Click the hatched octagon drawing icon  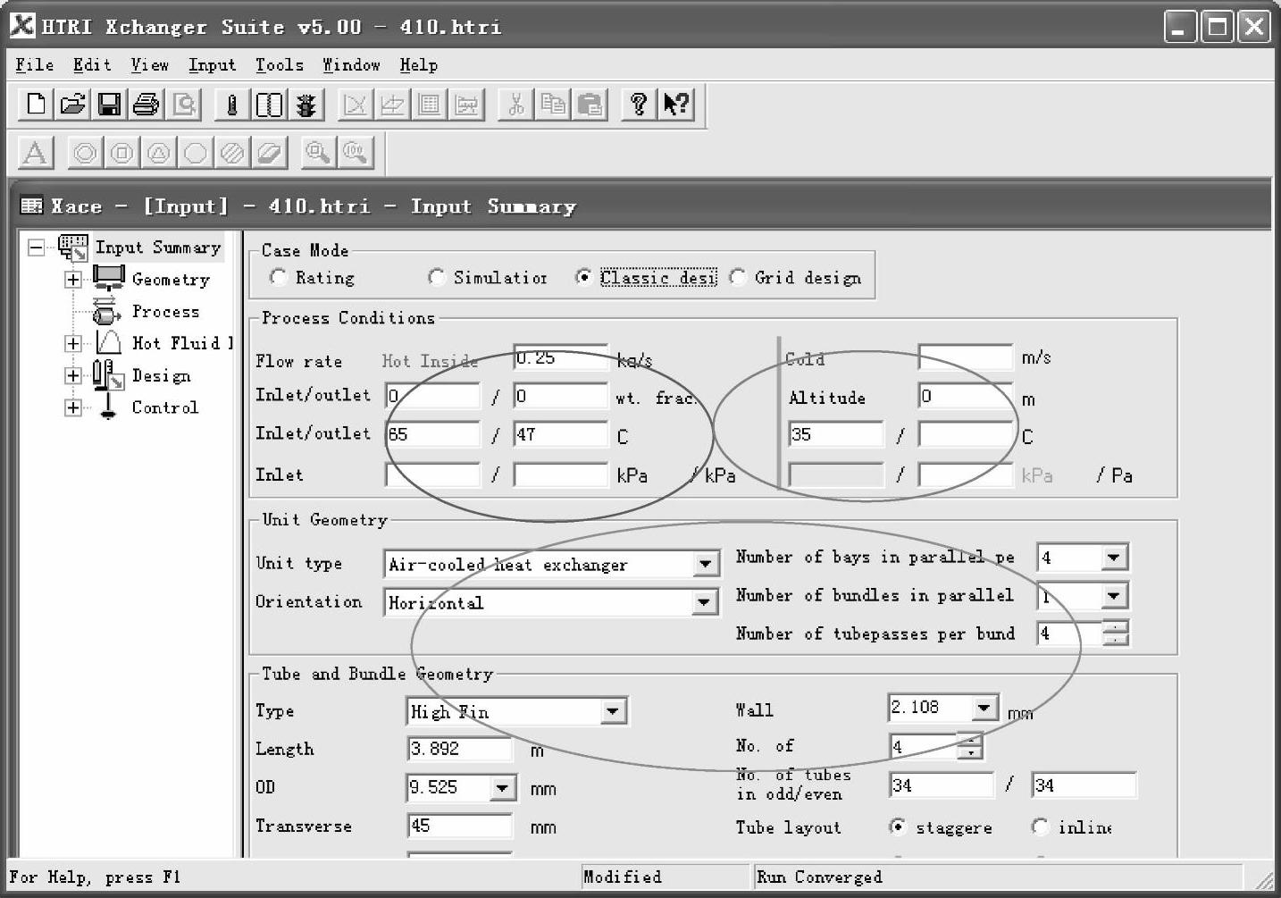232,153
